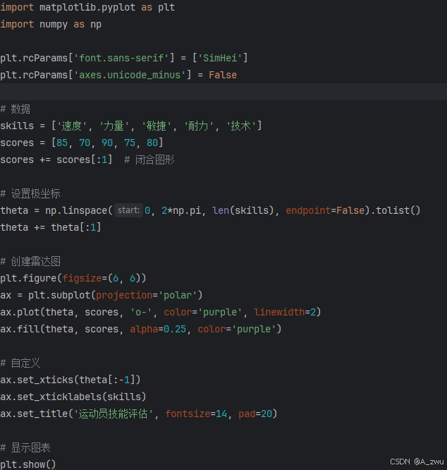The width and height of the screenshot is (447, 470).
Task: Click 'purple' in the ax.fill line
Action: 254,329
